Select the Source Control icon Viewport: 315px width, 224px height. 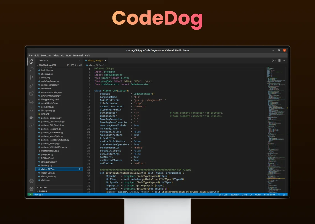pos(31,77)
